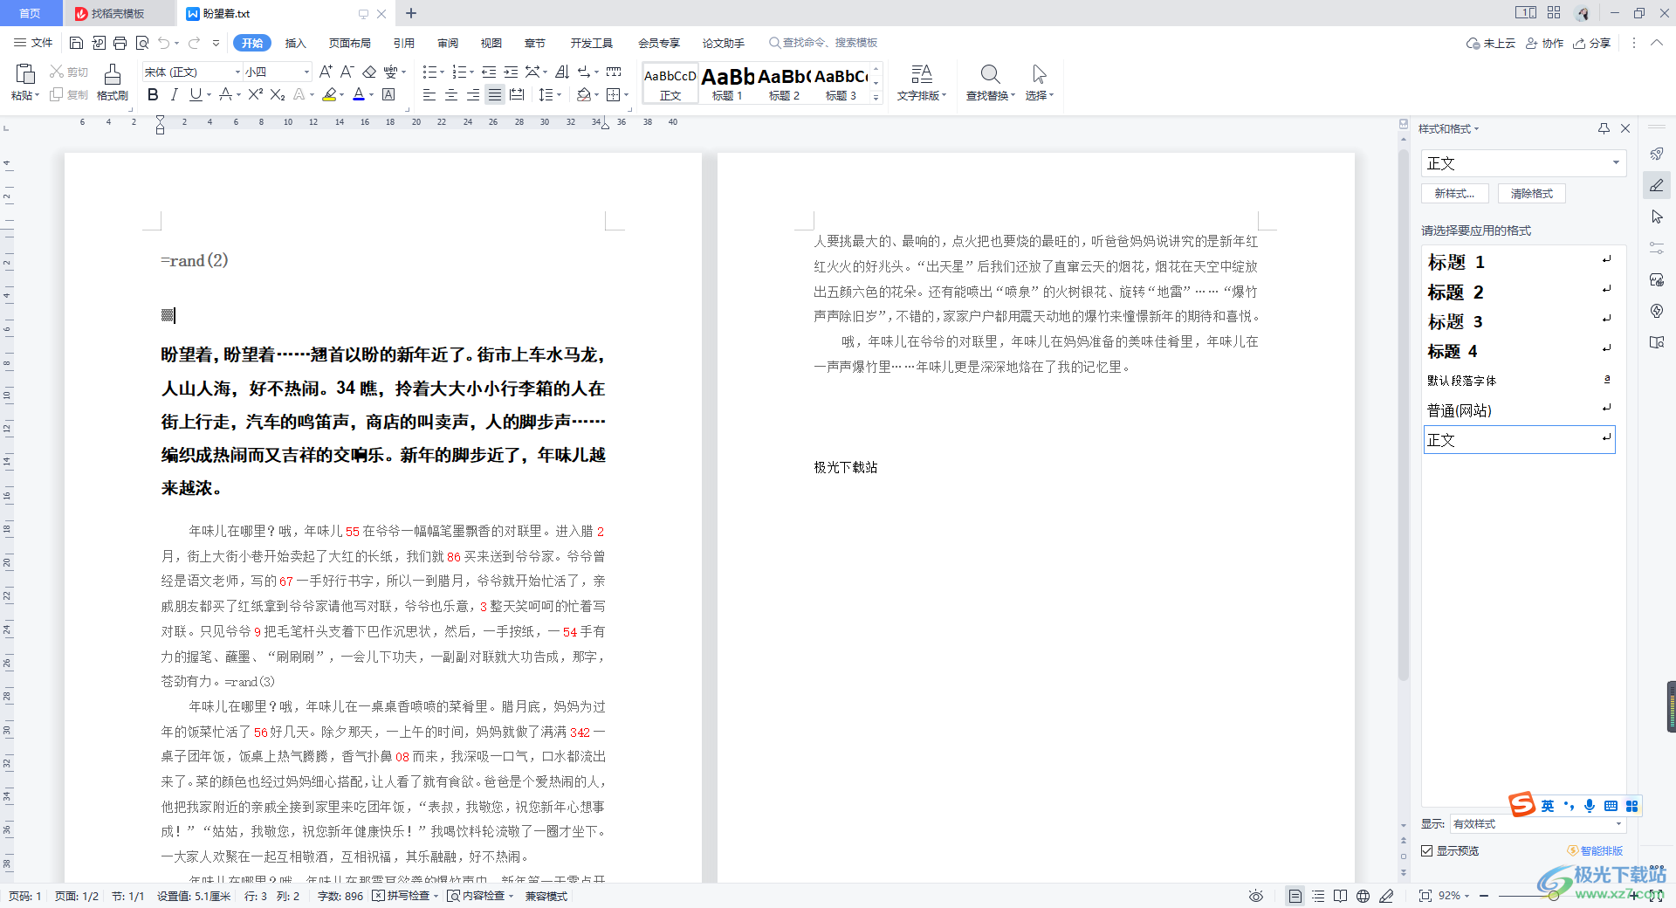Toggle Justify alignment button
Viewport: 1676px width, 908px height.
pyautogui.click(x=495, y=94)
